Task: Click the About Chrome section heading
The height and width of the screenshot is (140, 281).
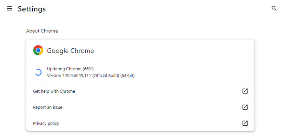Action: (42, 31)
